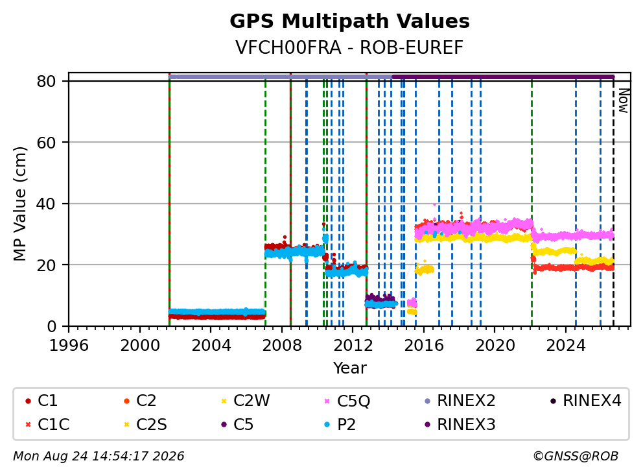Click the 'Now' dashed line label
Screen dimensions: 643x476
click(x=624, y=101)
